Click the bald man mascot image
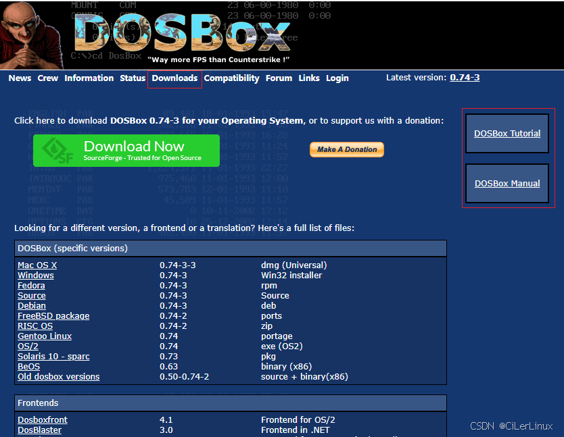This screenshot has width=564, height=437. [31, 35]
